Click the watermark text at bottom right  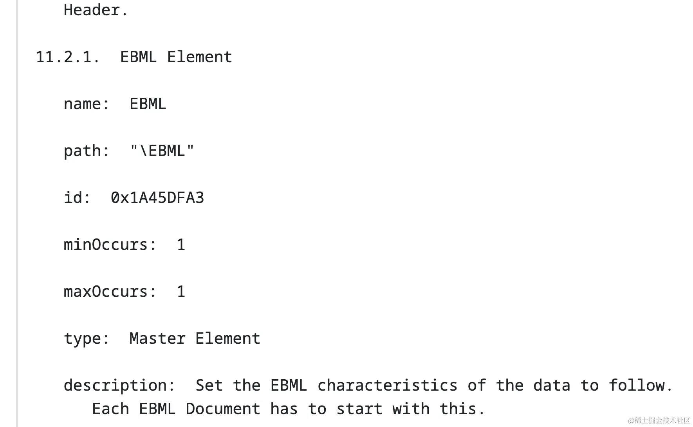click(659, 421)
